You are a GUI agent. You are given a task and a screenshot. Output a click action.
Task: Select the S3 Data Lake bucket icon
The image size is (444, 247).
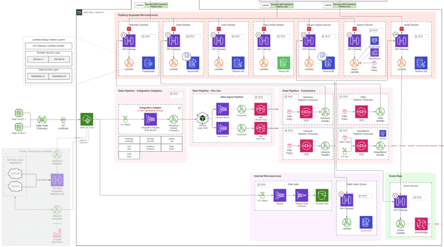pos(322,195)
